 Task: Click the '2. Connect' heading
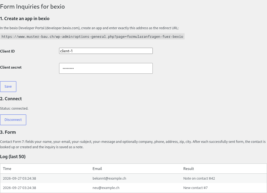click(11, 99)
